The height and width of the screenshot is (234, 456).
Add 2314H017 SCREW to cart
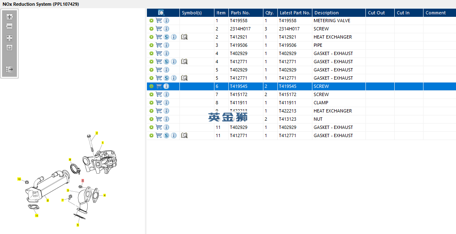click(x=159, y=29)
